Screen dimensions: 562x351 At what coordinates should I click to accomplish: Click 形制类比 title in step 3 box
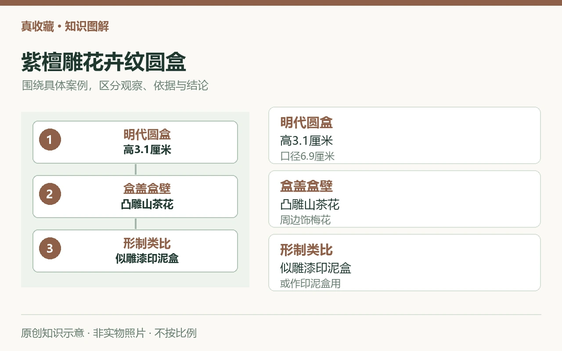coord(147,243)
